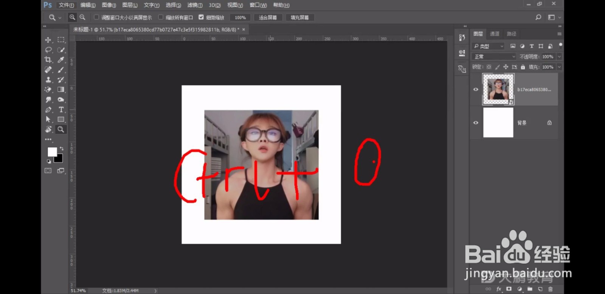Viewport: 605px width, 294px height.
Task: Select the Horizontal Type tool
Action: (x=60, y=110)
